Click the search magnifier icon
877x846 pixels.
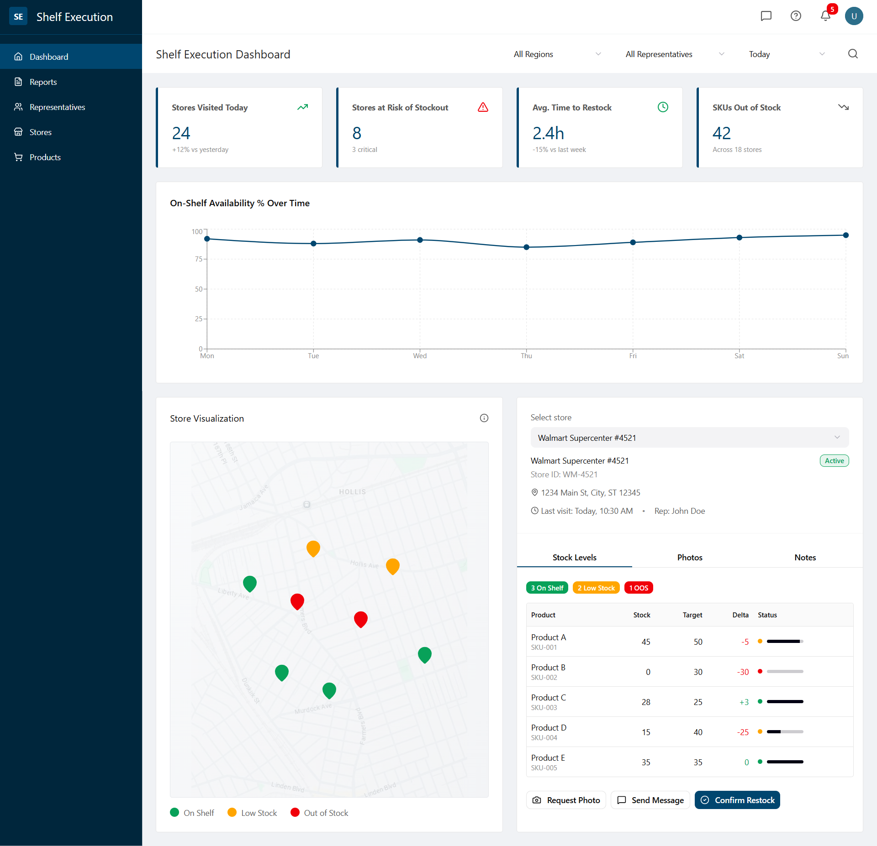pos(853,54)
